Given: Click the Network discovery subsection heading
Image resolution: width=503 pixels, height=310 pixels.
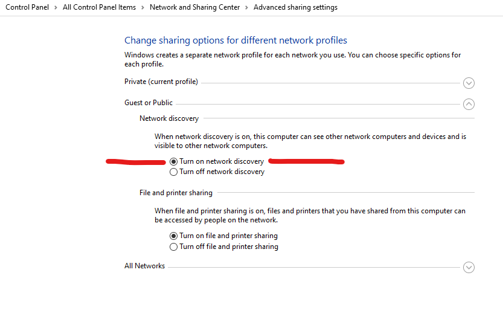Looking at the screenshot, I should (169, 118).
